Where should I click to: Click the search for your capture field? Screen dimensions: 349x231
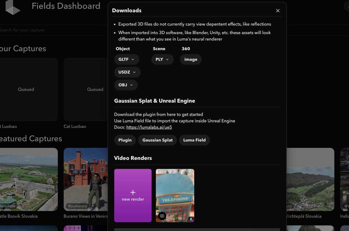40,30
